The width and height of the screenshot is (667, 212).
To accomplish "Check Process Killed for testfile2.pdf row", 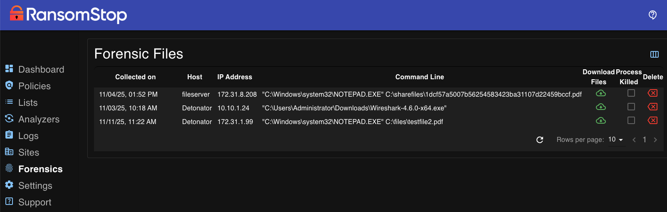I will click(x=631, y=121).
